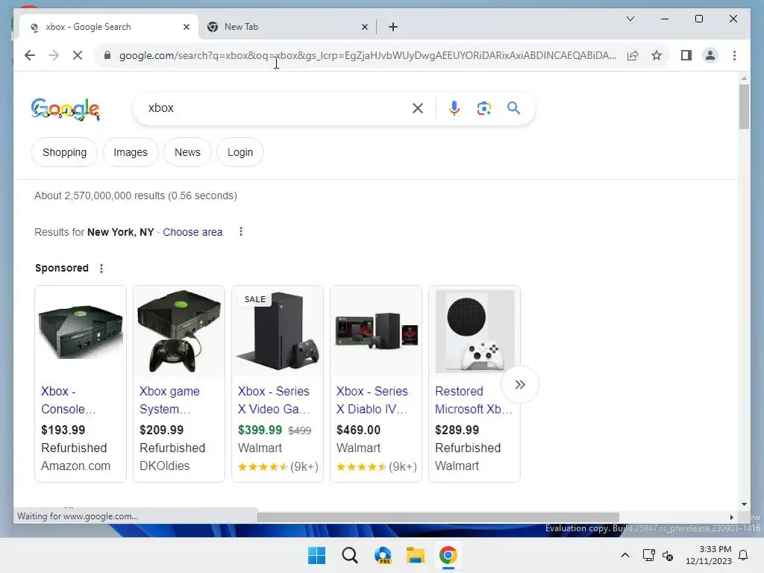Open Xbox - Console $193.99 listing
The image size is (764, 573).
(x=68, y=400)
